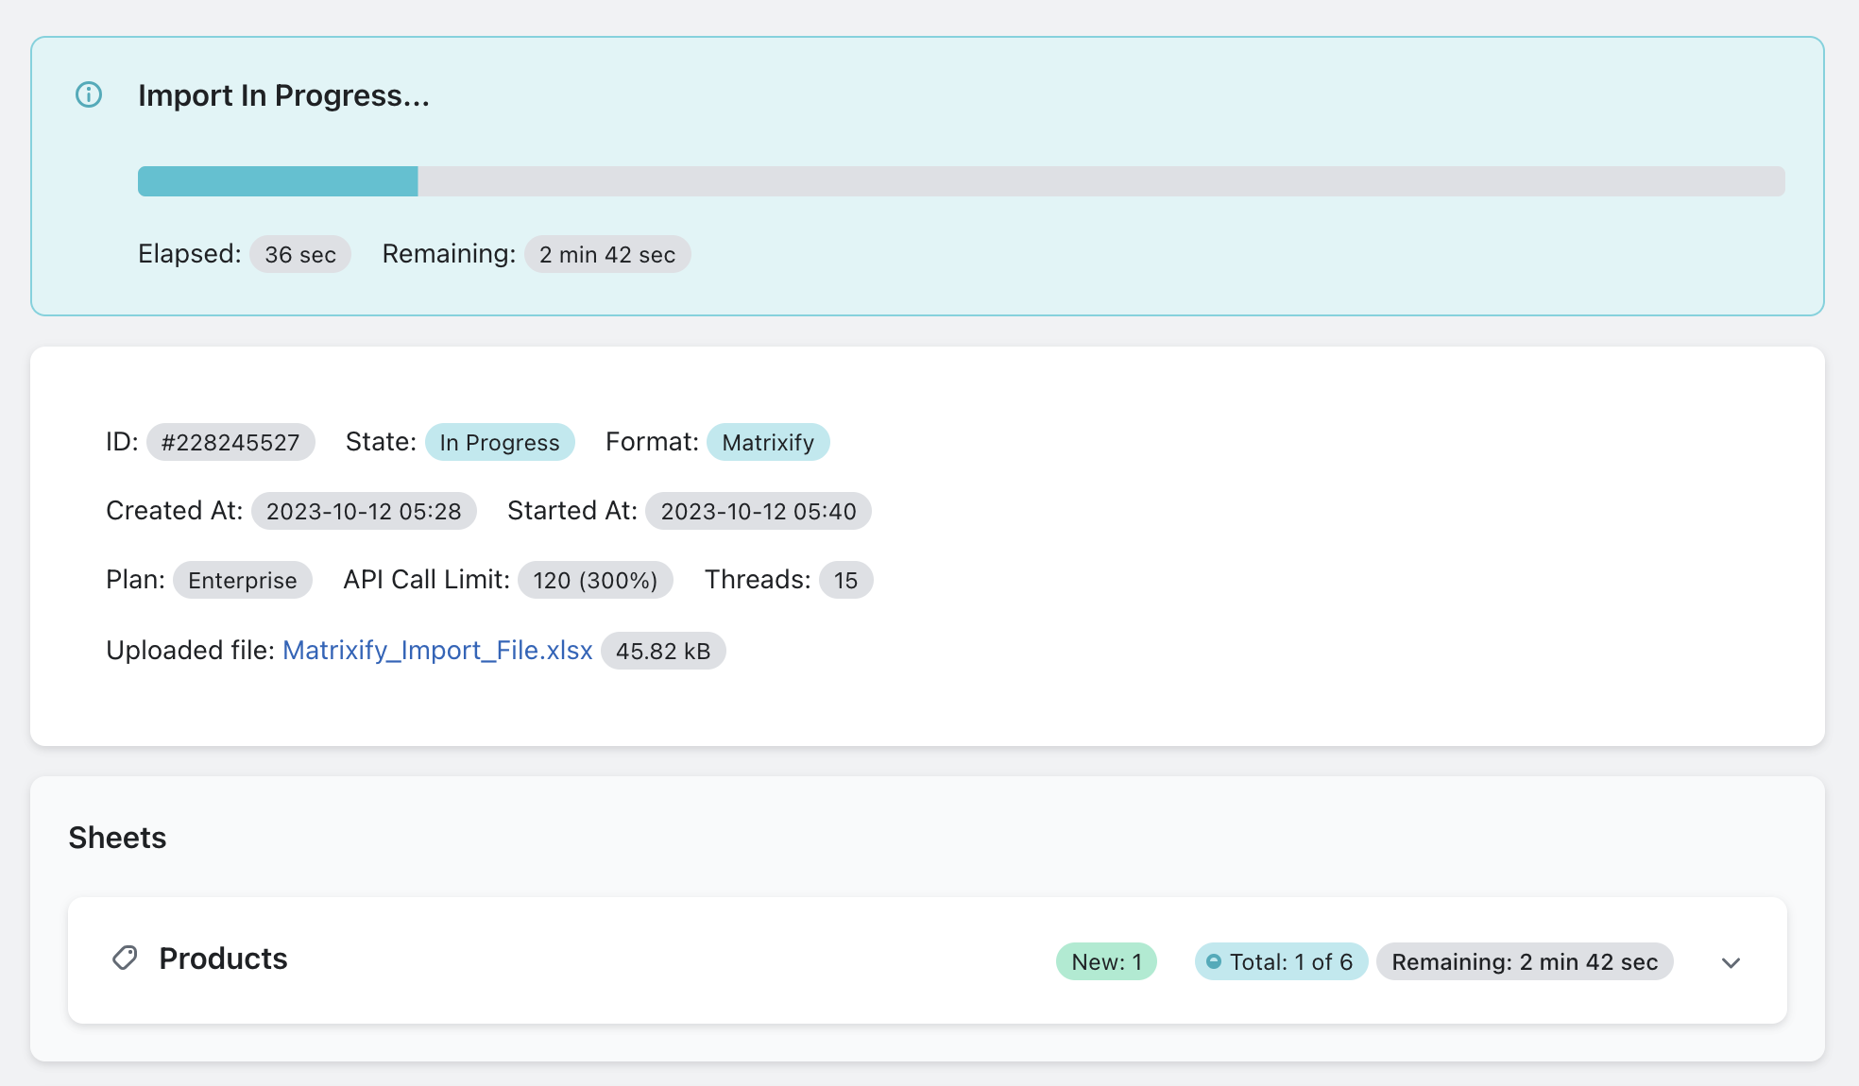
Task: Click the spinner icon in Total badge
Action: pos(1214,961)
